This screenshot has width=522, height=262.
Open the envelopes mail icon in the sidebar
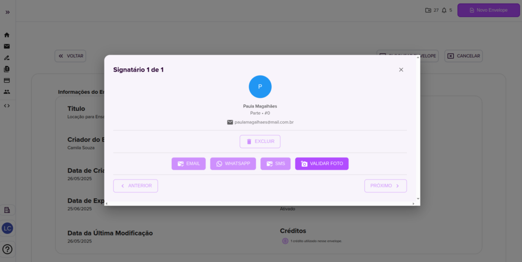pos(7,46)
